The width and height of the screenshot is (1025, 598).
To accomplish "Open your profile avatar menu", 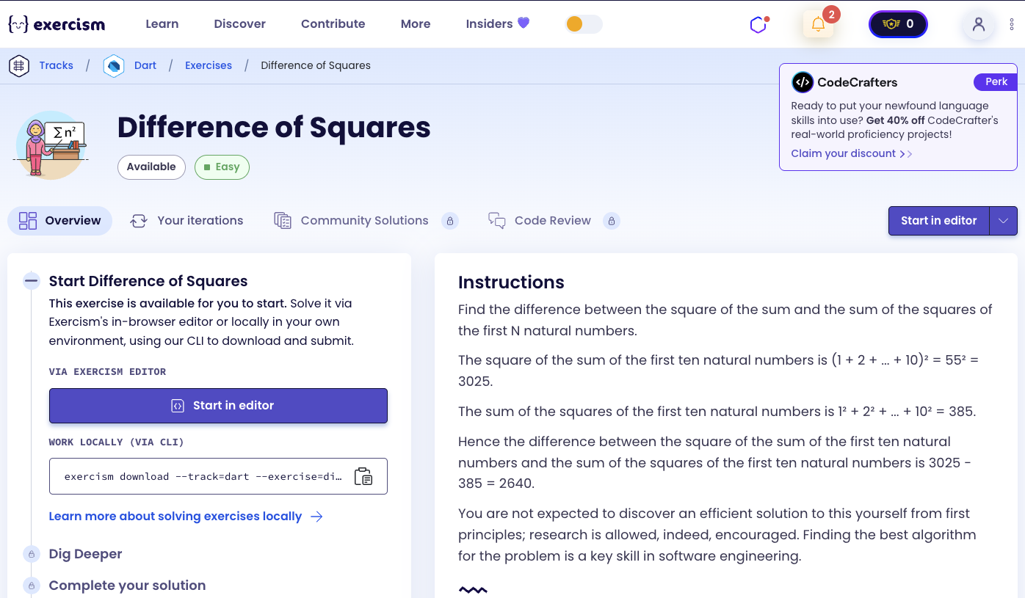I will click(978, 25).
